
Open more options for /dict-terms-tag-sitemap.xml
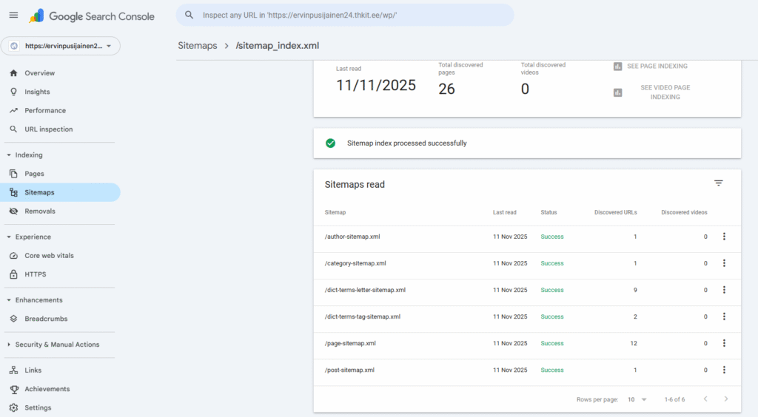[x=724, y=316]
